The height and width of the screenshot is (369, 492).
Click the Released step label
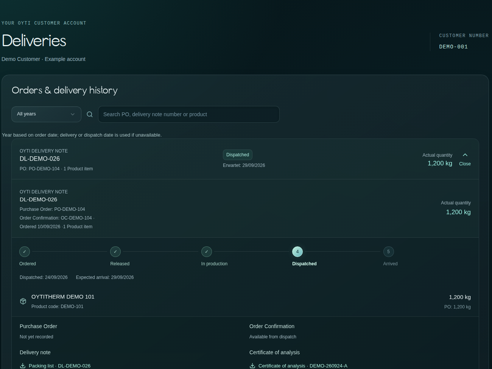click(x=120, y=264)
